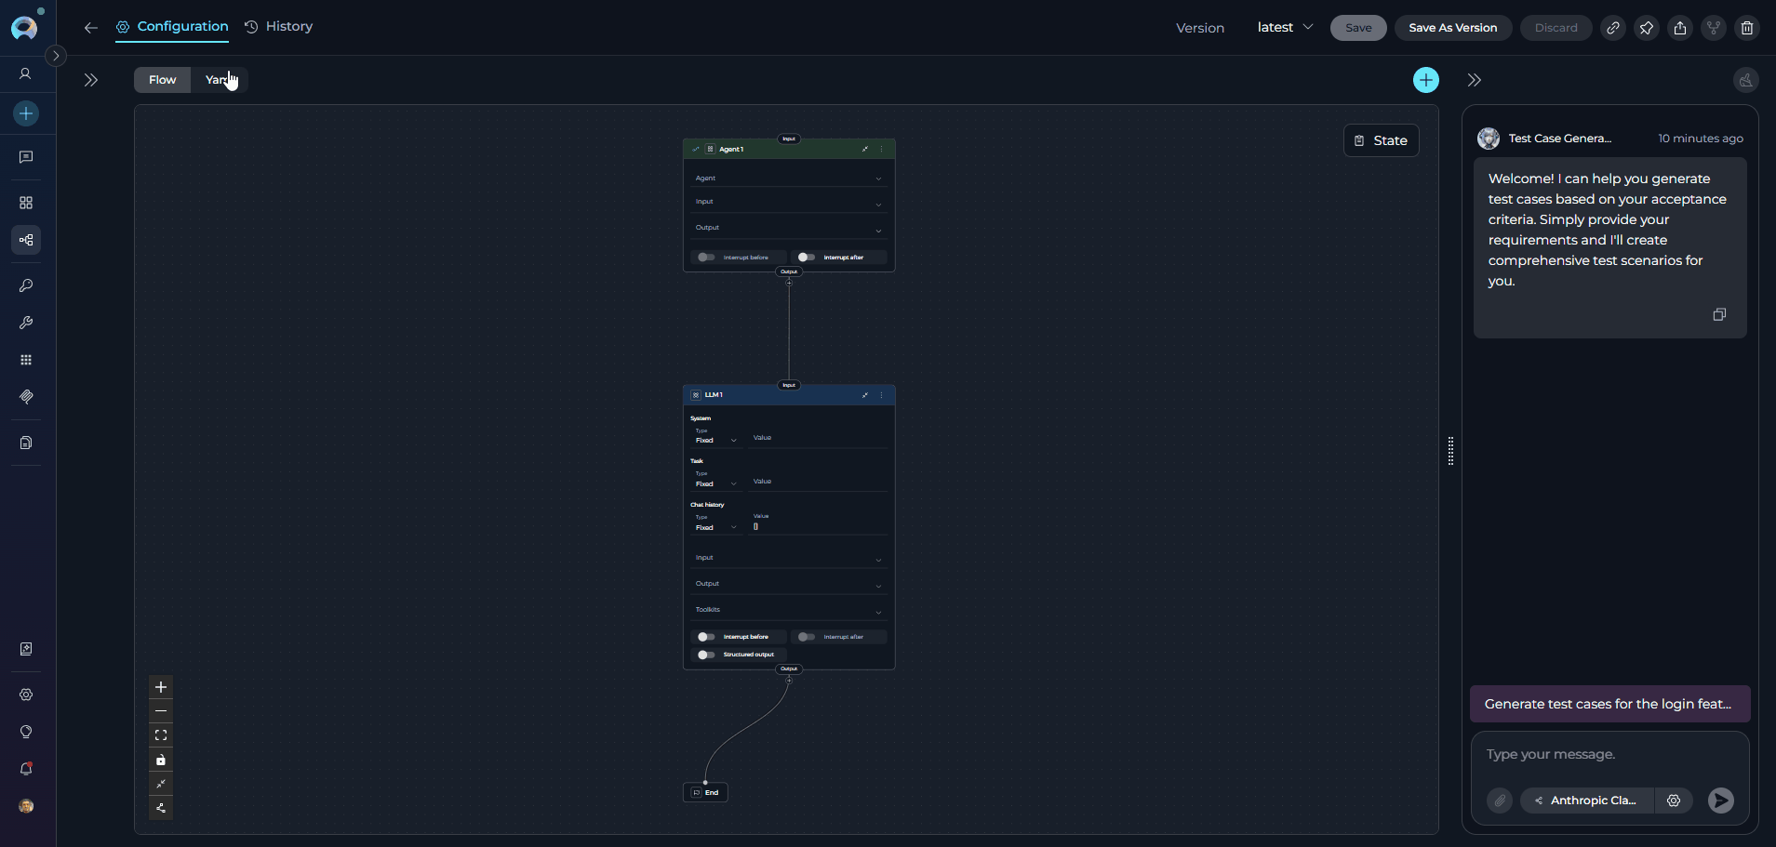Copy the welcome message in chat
The image size is (1776, 847).
1718,315
